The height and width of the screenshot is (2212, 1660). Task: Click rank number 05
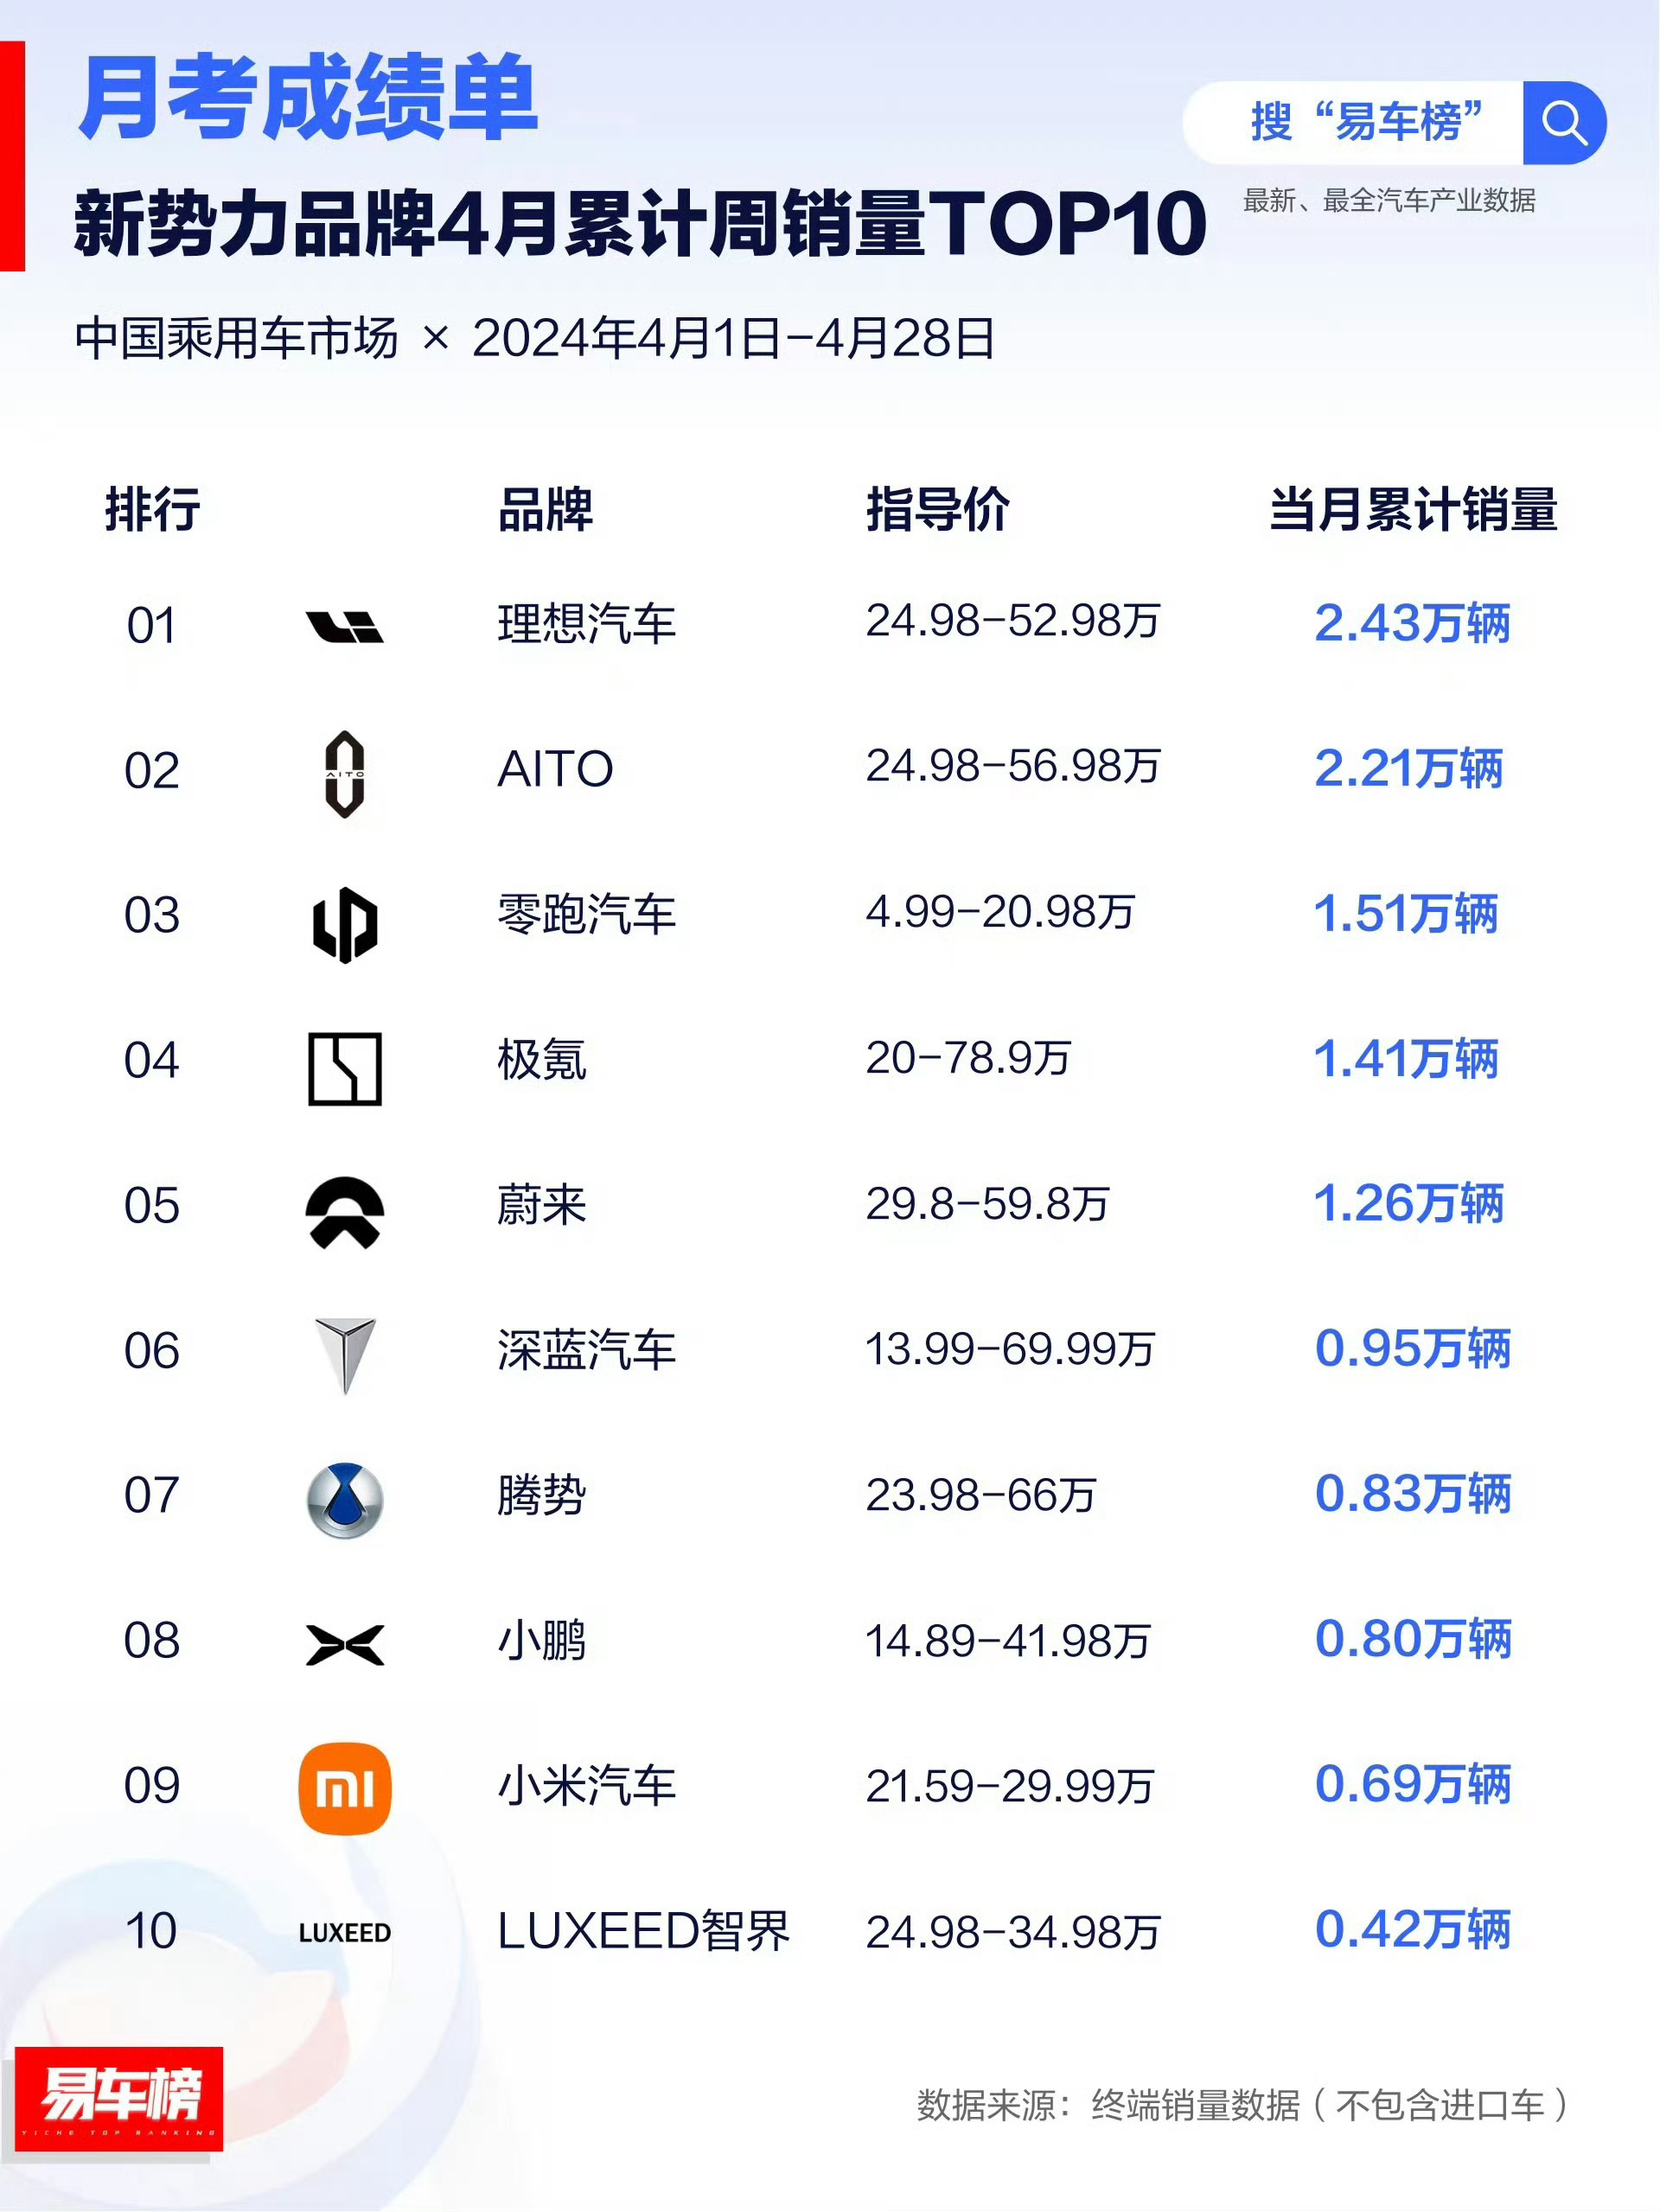pyautogui.click(x=152, y=1206)
